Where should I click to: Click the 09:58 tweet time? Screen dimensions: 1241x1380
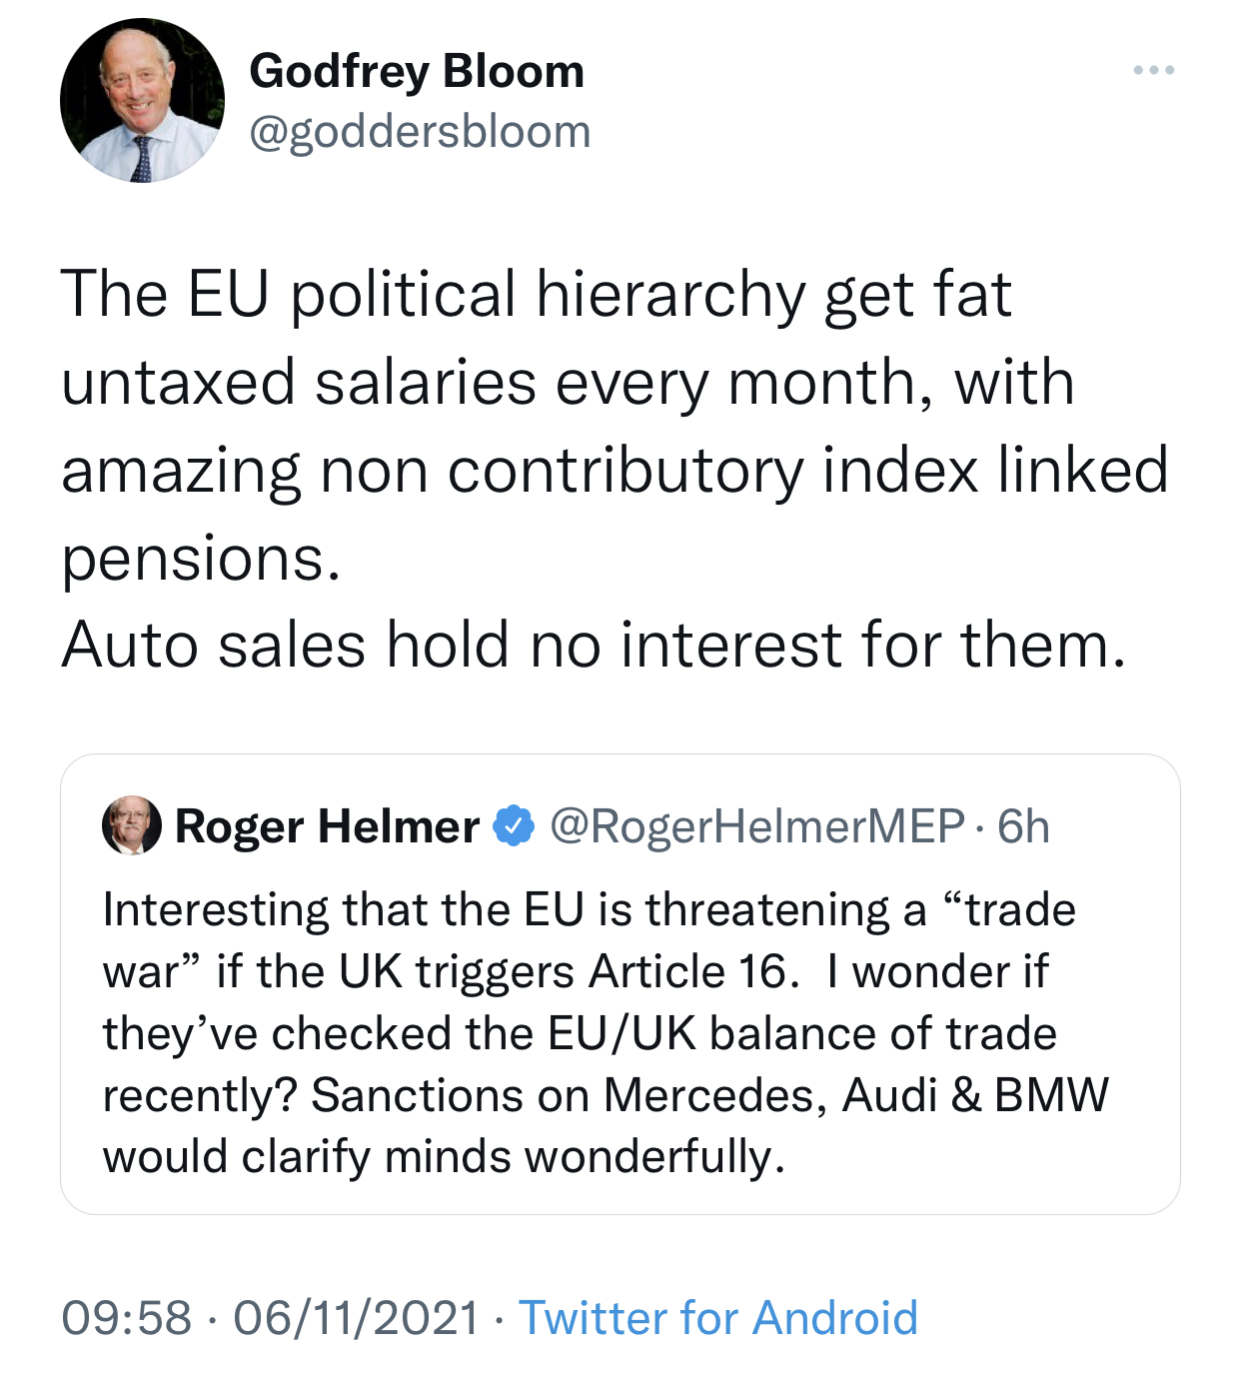(x=126, y=1317)
